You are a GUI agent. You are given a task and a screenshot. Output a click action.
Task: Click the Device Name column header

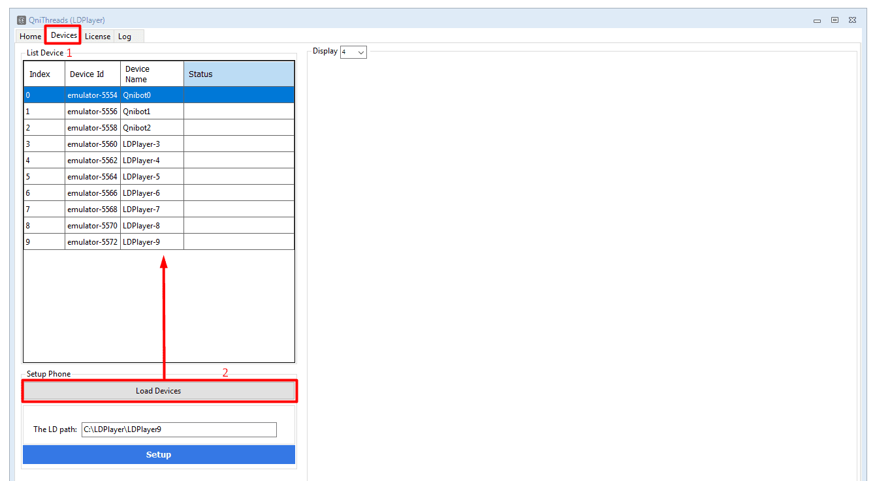tap(151, 74)
